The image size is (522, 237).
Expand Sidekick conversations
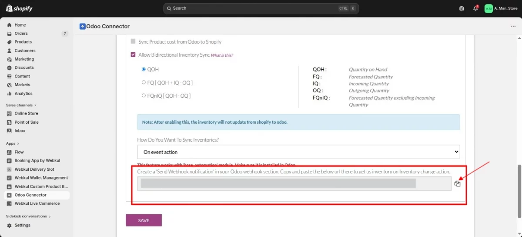point(28,216)
